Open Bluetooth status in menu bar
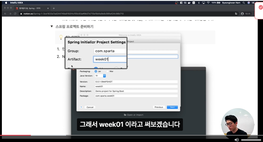The image size is (263, 142). pyautogui.click(x=199, y=3)
